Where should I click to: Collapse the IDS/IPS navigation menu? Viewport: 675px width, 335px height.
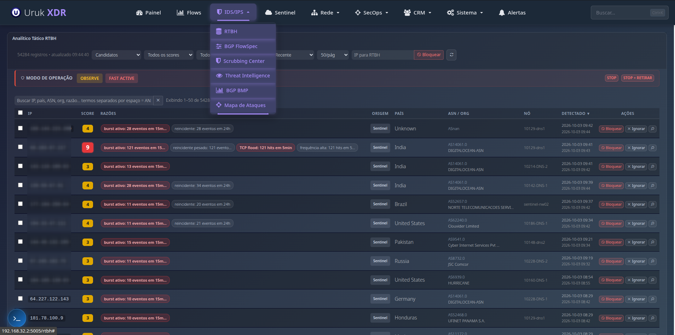[x=233, y=12]
